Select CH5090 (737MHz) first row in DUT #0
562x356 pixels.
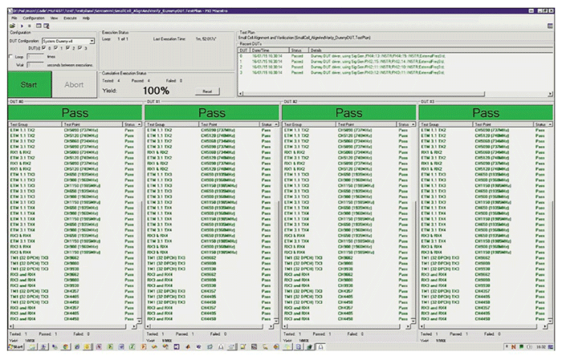pos(73,130)
